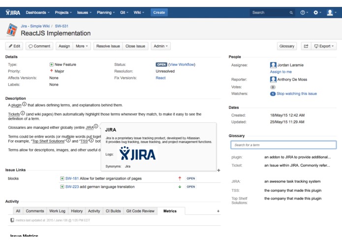This screenshot has width=342, height=243.
Task: Click the JIRA logo image in the popup
Action: point(137,153)
